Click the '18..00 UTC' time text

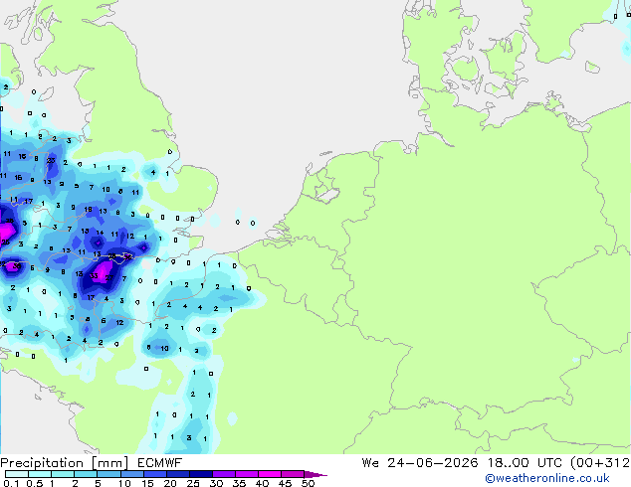(x=526, y=463)
